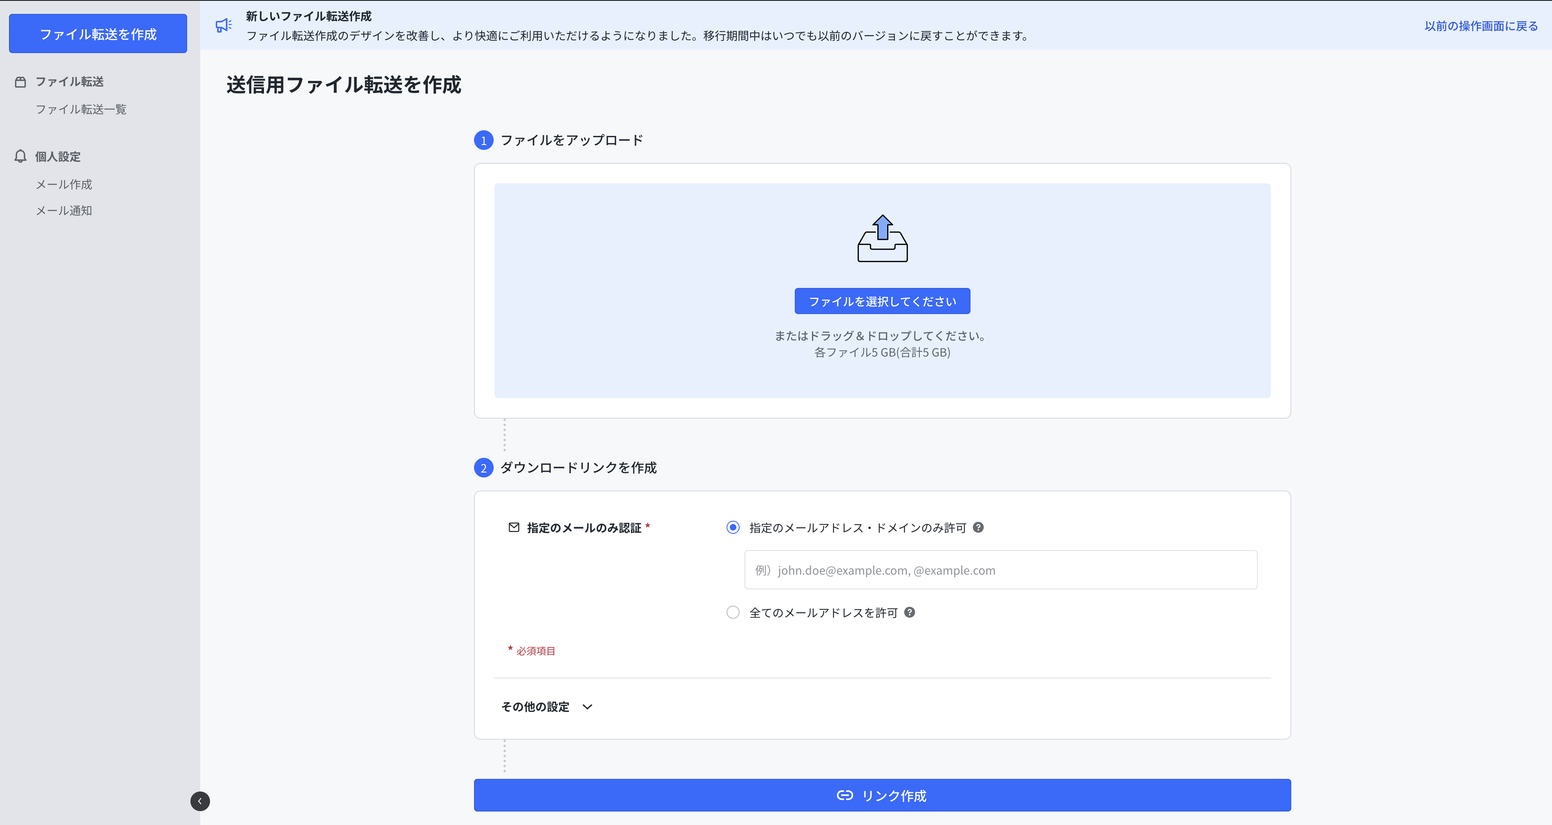Click ダウンロードリンクを作成 step title
The image size is (1552, 825).
coord(578,468)
